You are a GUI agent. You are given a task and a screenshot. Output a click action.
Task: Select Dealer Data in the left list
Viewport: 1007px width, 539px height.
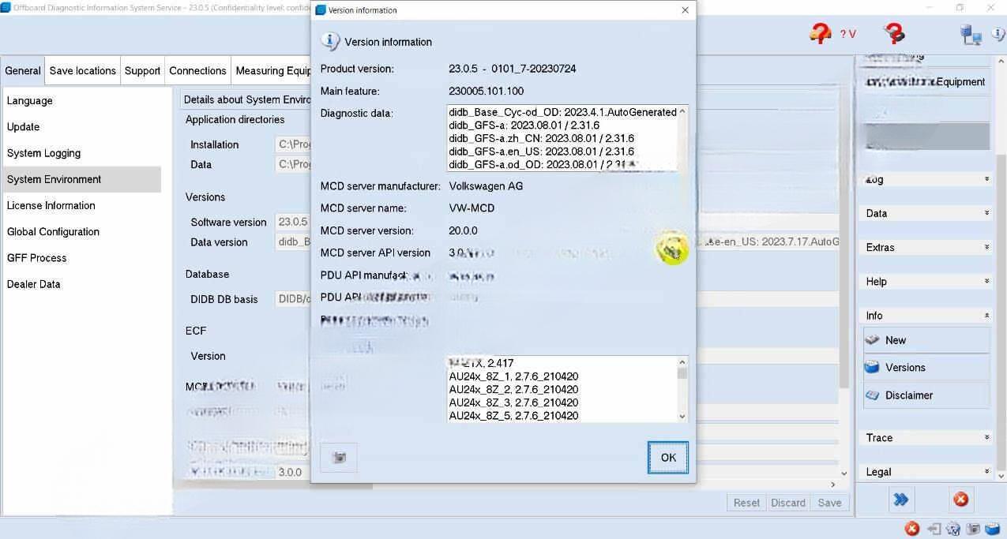(82, 284)
